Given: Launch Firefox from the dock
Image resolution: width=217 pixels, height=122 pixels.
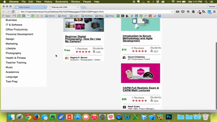Looking at the screenshot, I should click(36, 117).
